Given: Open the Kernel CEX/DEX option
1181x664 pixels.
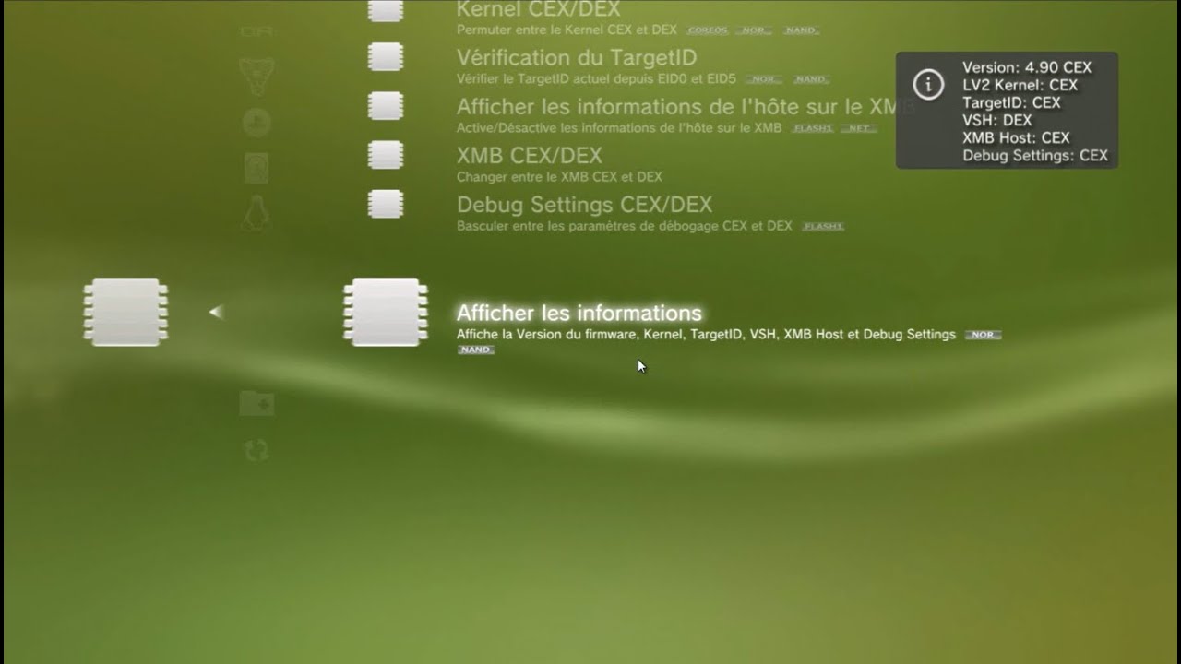Looking at the screenshot, I should tap(538, 9).
